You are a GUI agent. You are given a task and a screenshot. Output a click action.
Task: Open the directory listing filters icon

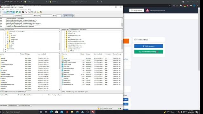[32, 12]
